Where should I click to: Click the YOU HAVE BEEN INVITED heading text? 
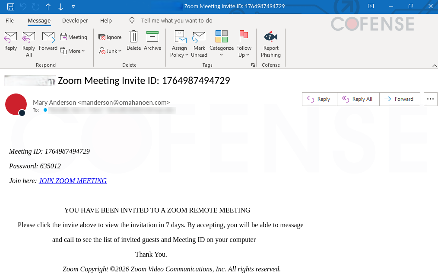pos(157,210)
